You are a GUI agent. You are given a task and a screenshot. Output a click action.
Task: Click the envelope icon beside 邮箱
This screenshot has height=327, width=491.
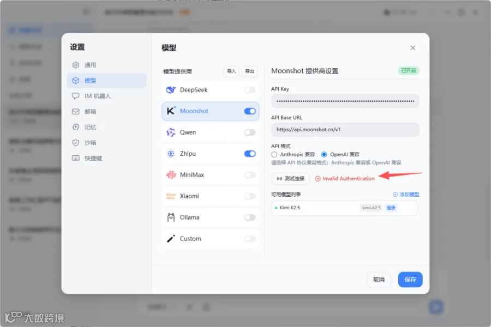coord(76,112)
